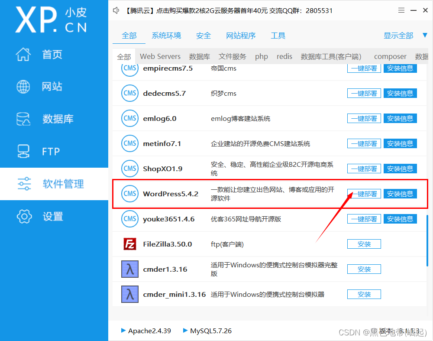Click the software list vertical scrollbar
433x341 pixels.
click(427, 240)
